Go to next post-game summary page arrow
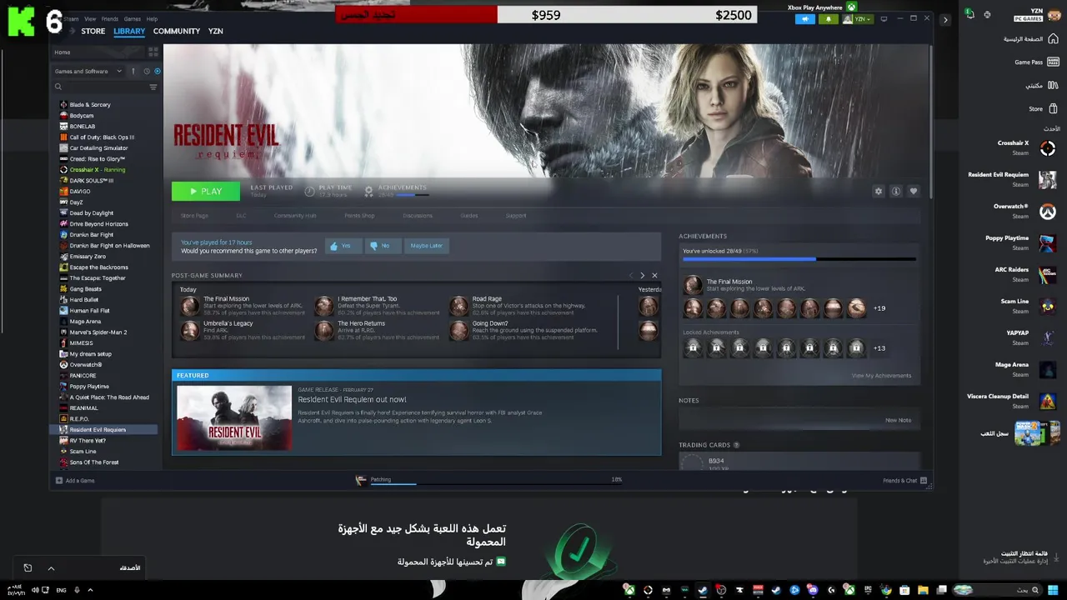Image resolution: width=1067 pixels, height=600 pixels. [x=642, y=275]
